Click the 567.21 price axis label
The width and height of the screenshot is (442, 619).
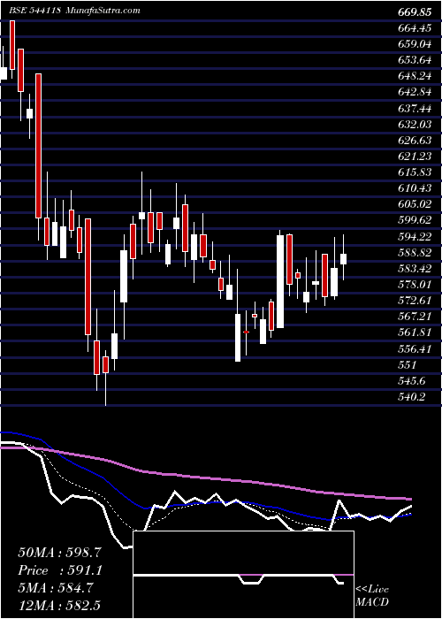click(415, 317)
